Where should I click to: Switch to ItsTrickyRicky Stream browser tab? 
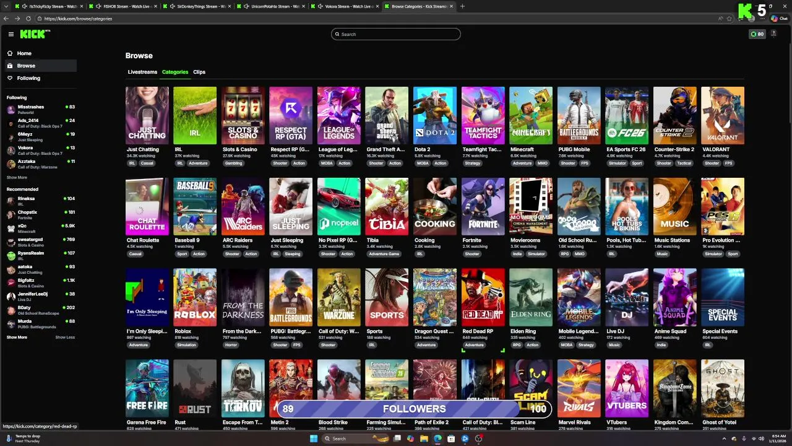[49, 6]
